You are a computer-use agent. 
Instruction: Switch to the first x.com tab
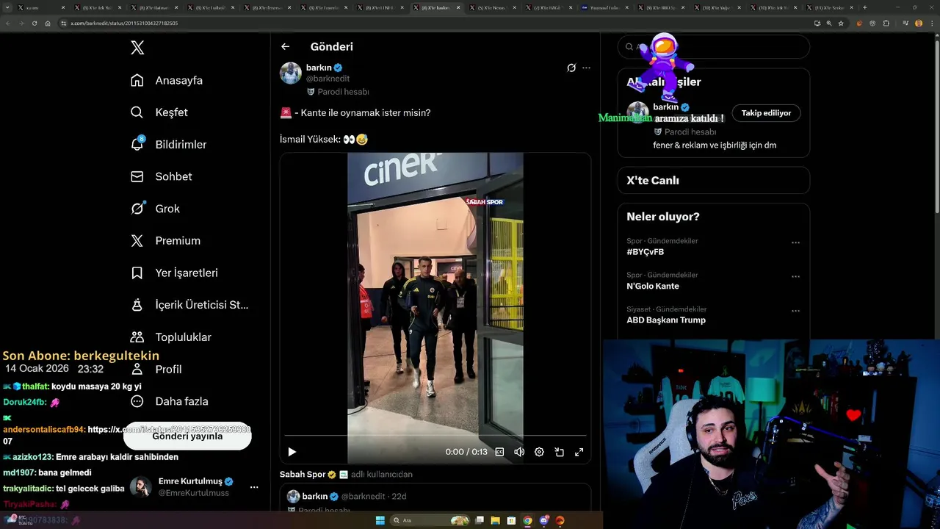click(40, 7)
